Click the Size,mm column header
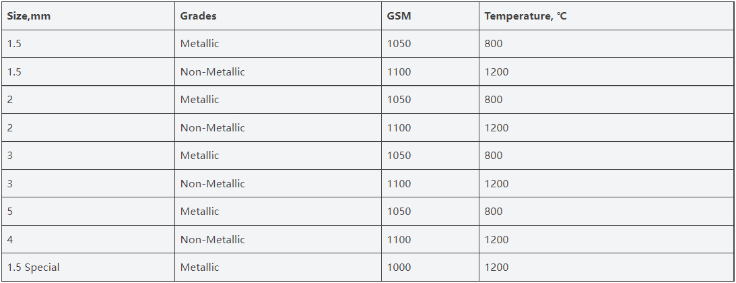 click(x=88, y=16)
